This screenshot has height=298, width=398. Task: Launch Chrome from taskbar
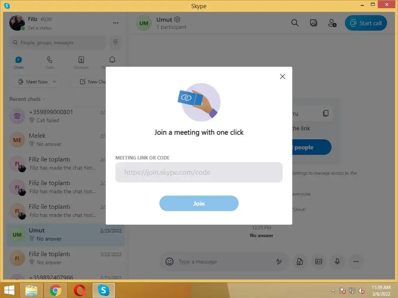[x=56, y=290]
